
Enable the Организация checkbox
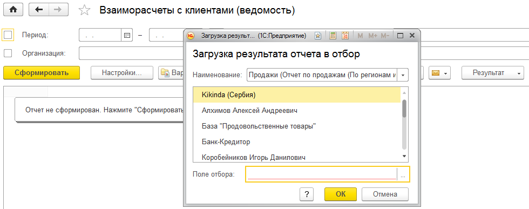8,53
